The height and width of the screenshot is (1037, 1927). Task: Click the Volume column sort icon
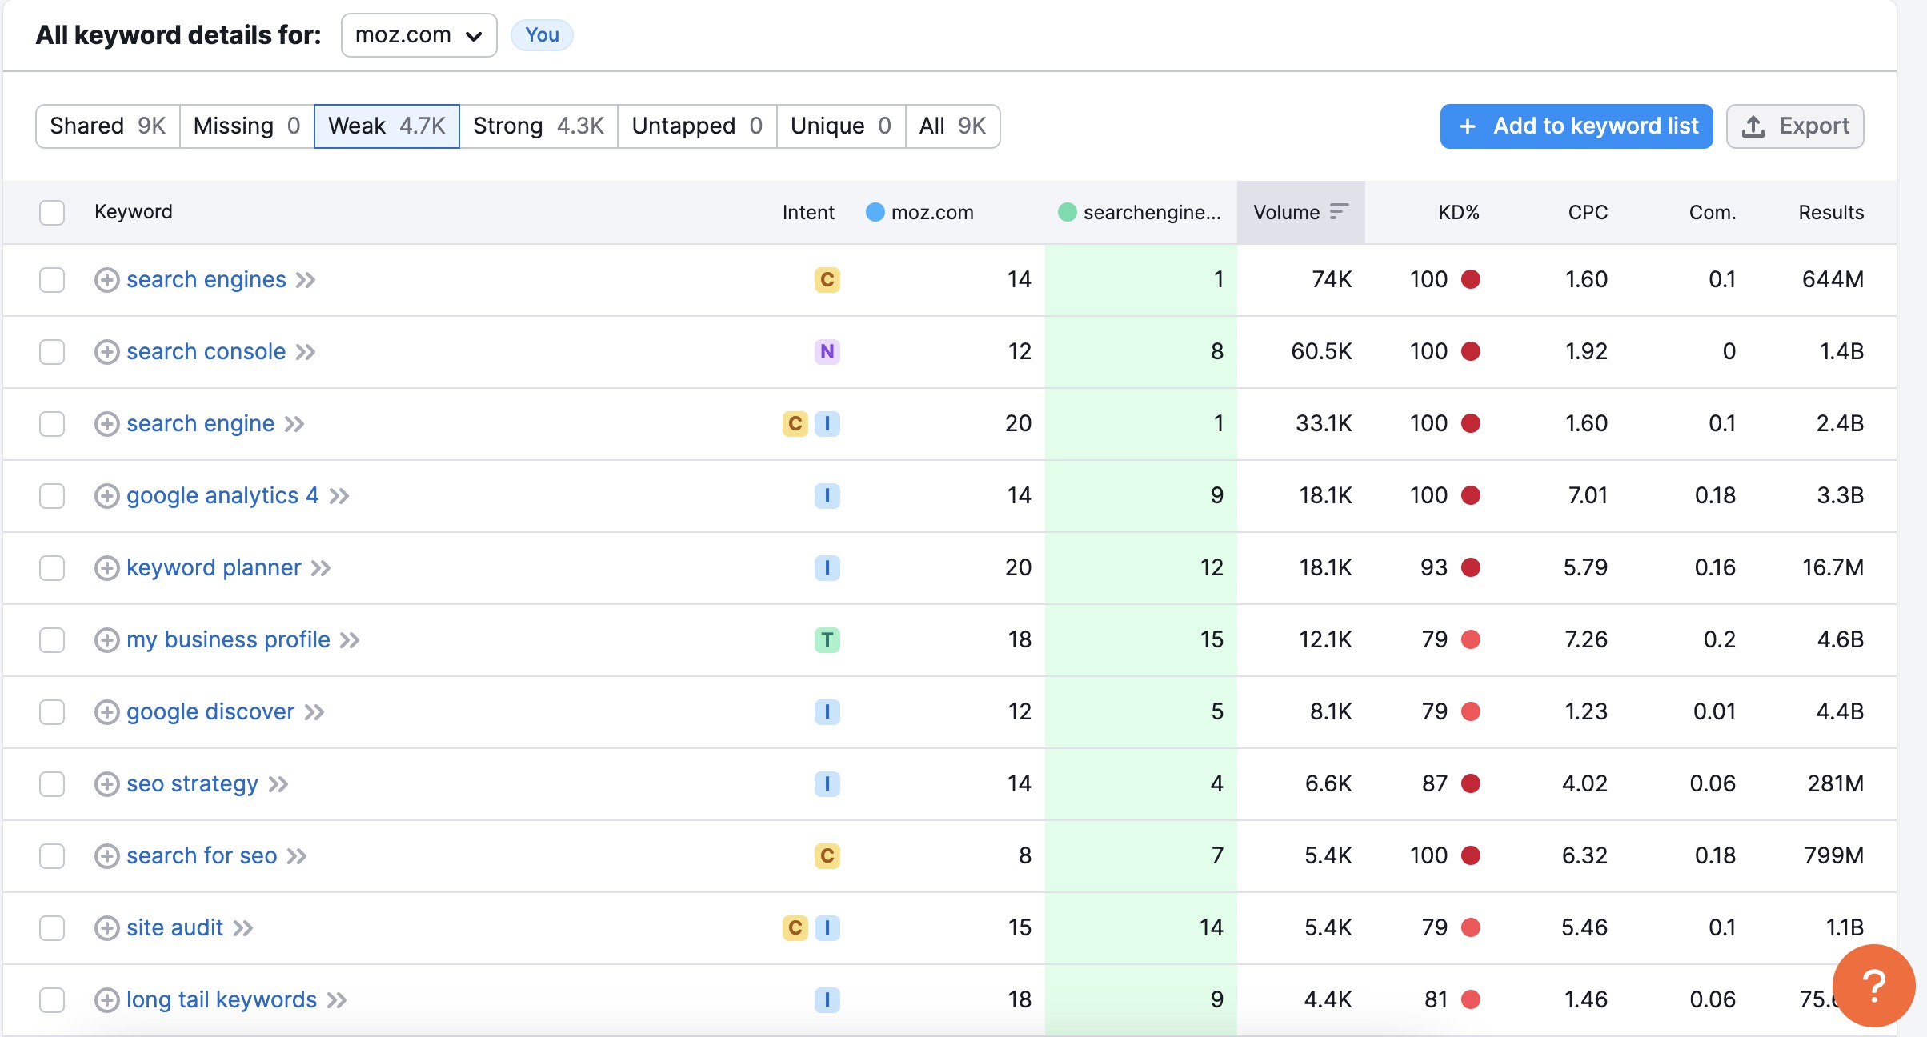pos(1339,212)
